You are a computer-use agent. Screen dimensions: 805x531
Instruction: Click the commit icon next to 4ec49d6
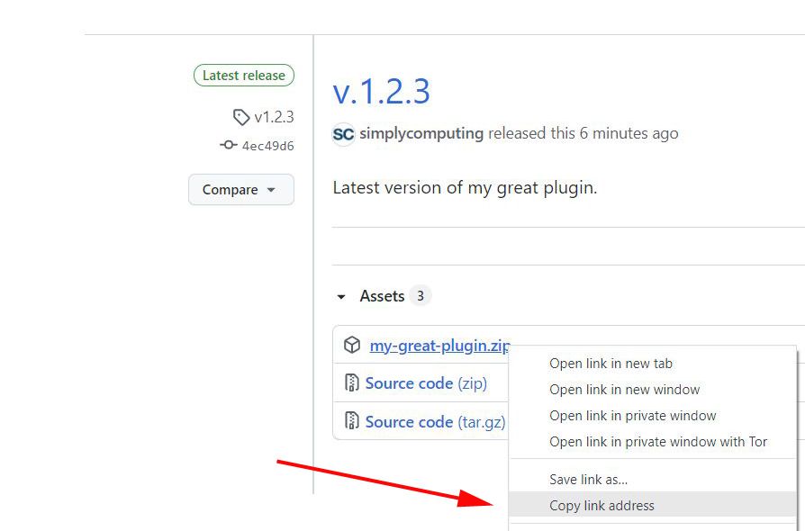coord(229,145)
